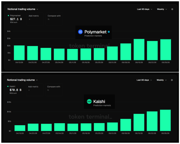Click 05/11/26 date label under Polymarket chart
Image resolution: width=180 pixels, height=144 pixels.
pyautogui.click(x=73, y=63)
